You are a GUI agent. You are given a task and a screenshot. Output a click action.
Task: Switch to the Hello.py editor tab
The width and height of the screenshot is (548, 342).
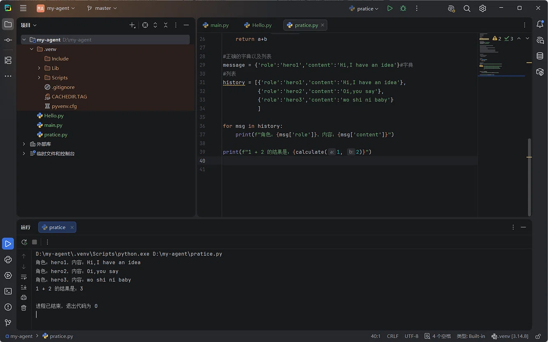click(258, 25)
